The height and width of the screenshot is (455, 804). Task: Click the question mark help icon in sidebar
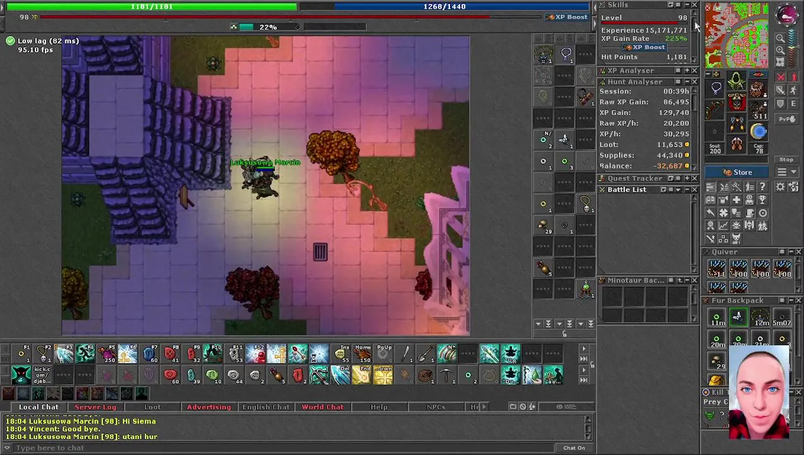point(762,186)
